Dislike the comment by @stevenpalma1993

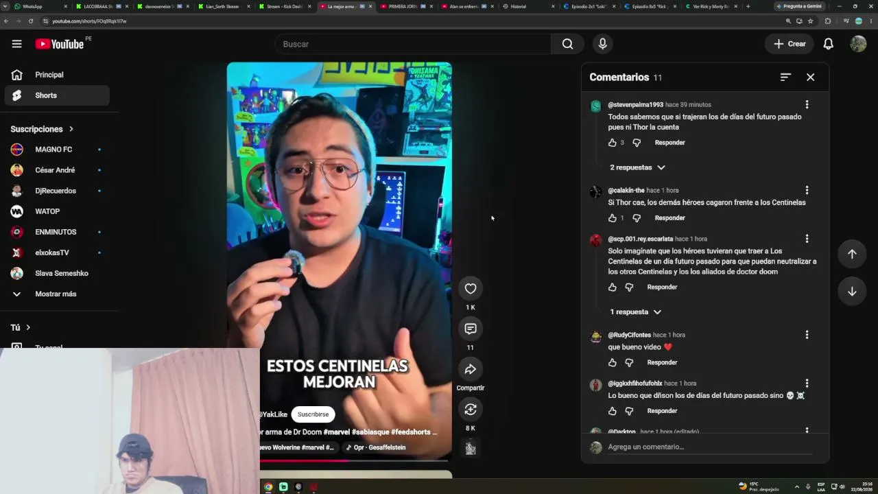(x=637, y=143)
